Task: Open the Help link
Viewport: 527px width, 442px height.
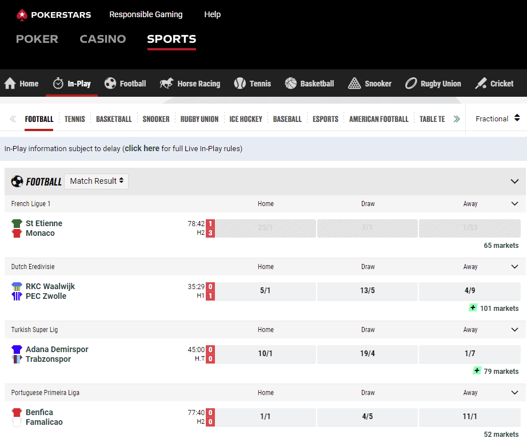Action: tap(213, 14)
